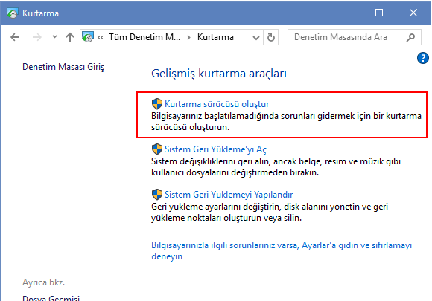Click the Forward navigation arrow
The height and width of the screenshot is (301, 432).
(x=37, y=37)
